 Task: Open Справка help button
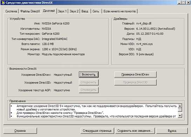pos(20,131)
